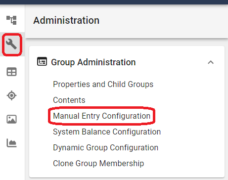Select Dynamic Group Configuration
This screenshot has width=228, height=180.
coord(105,147)
